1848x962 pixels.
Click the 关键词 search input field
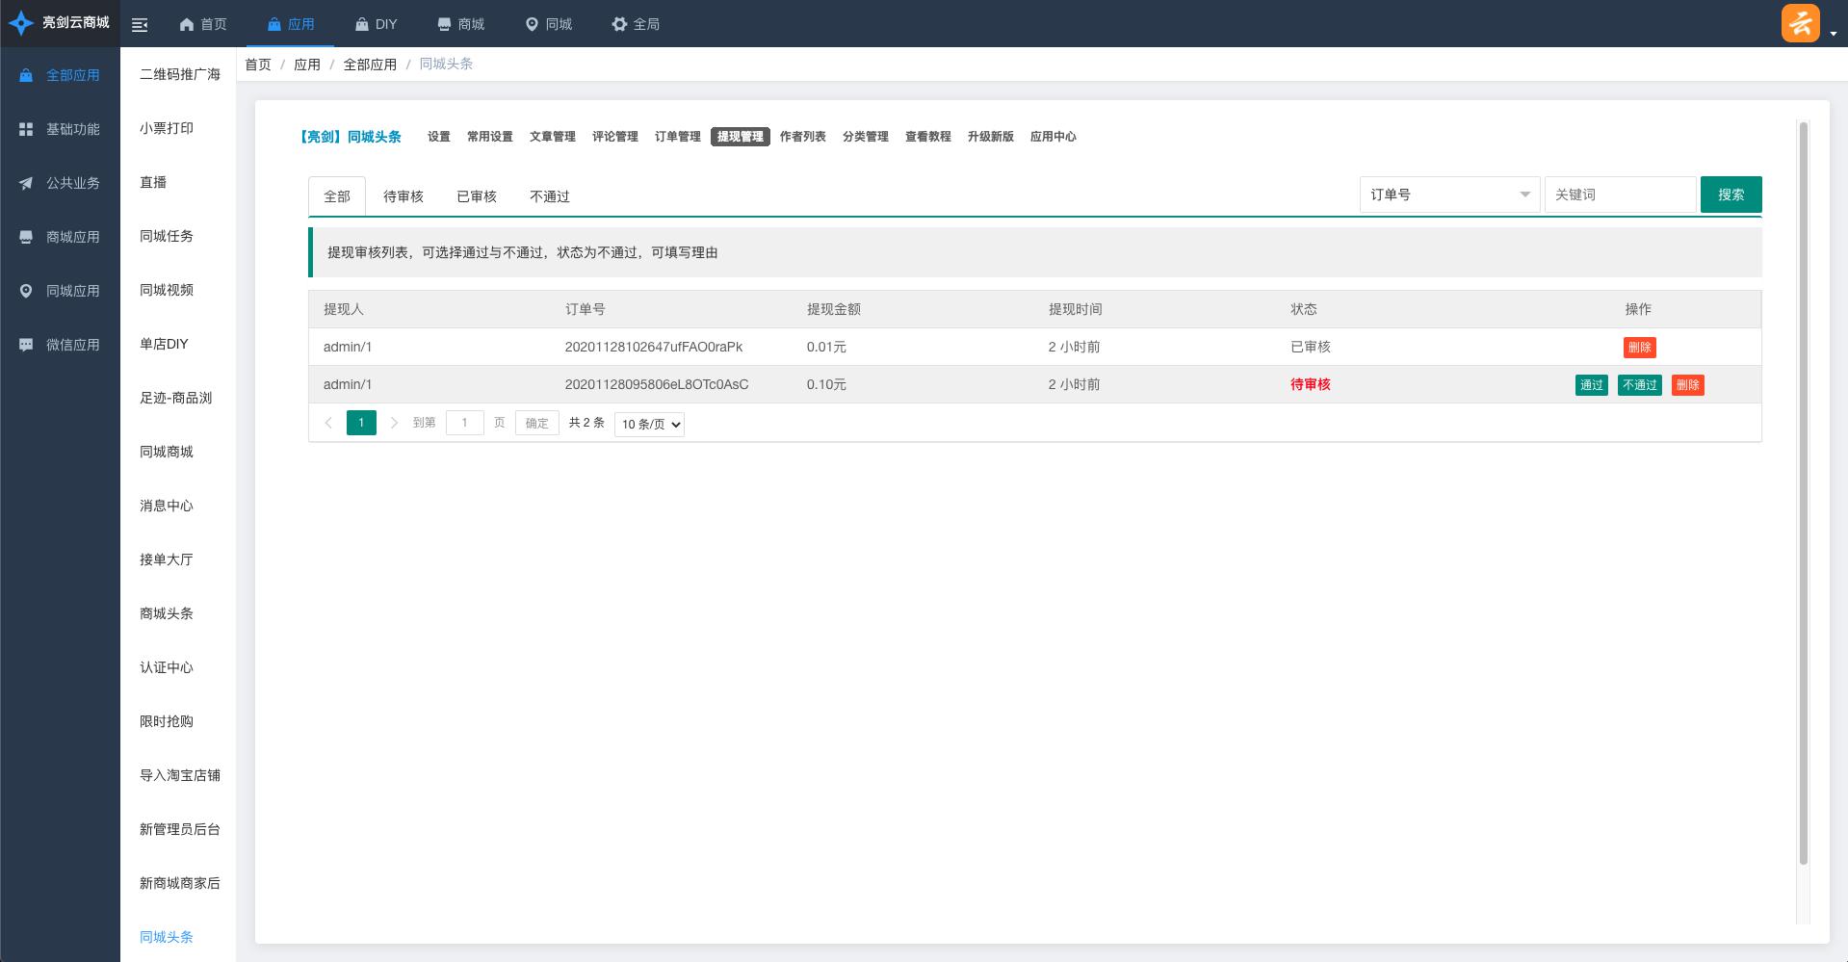click(1620, 195)
